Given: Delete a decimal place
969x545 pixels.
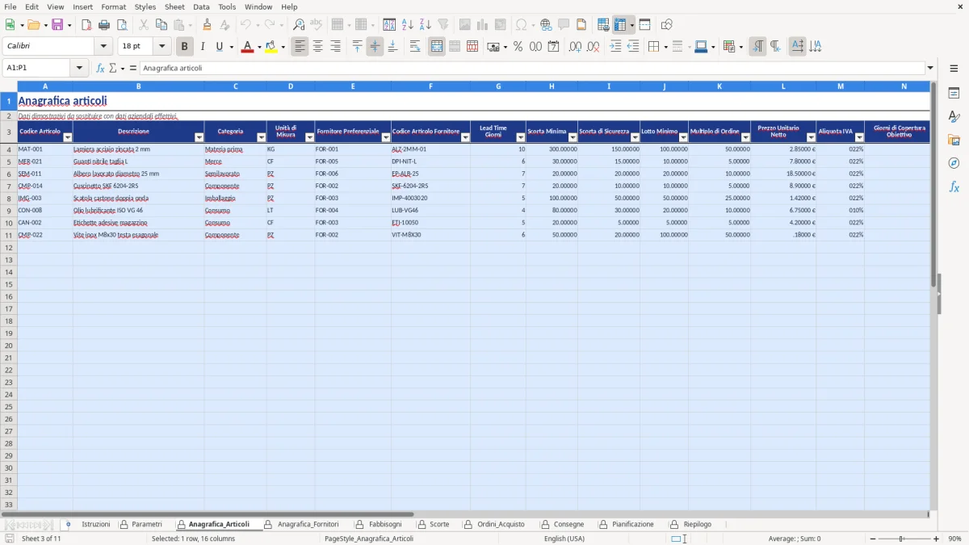Looking at the screenshot, I should 594,47.
